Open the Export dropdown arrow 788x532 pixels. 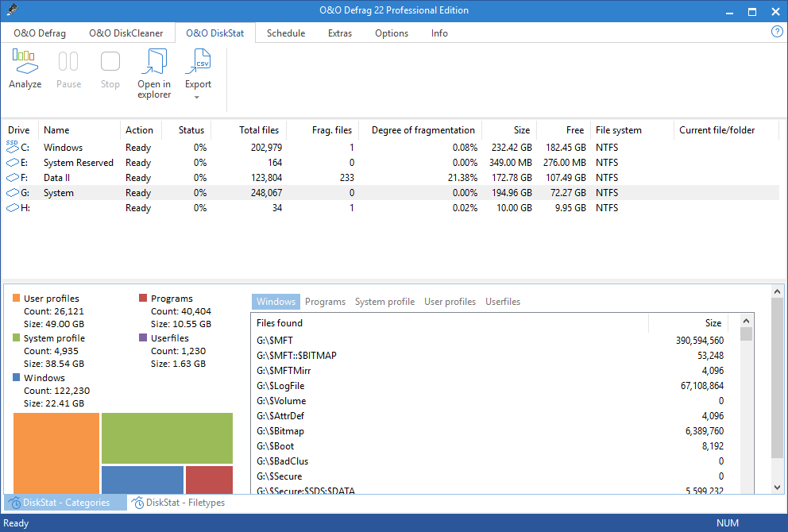tap(197, 98)
